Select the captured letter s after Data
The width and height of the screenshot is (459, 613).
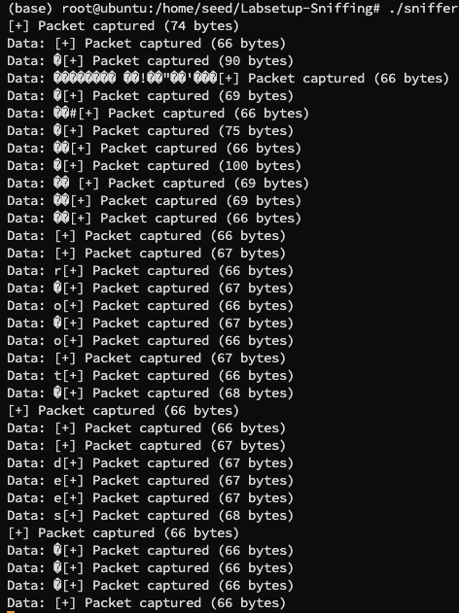(57, 515)
